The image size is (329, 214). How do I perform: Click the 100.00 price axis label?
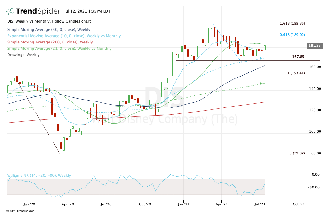point(315,131)
